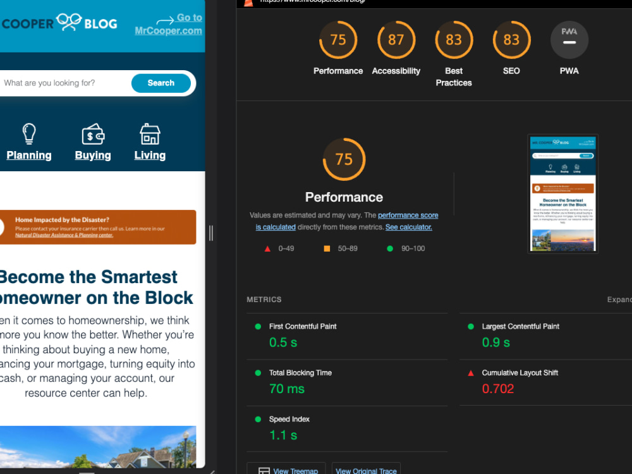Screen dimensions: 632x474
Task: Open the Accessibility score gauge showing 87
Action: click(x=396, y=39)
